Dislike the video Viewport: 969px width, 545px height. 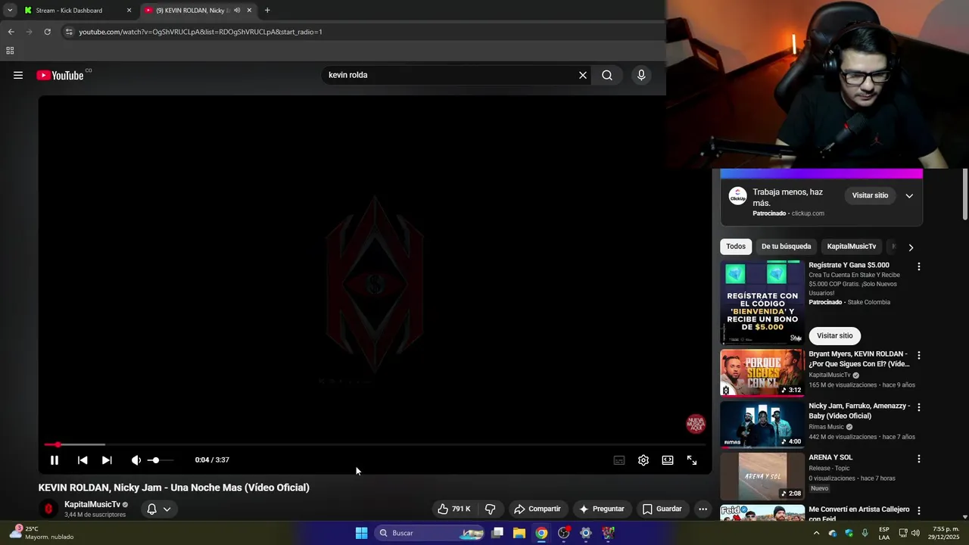[490, 509]
